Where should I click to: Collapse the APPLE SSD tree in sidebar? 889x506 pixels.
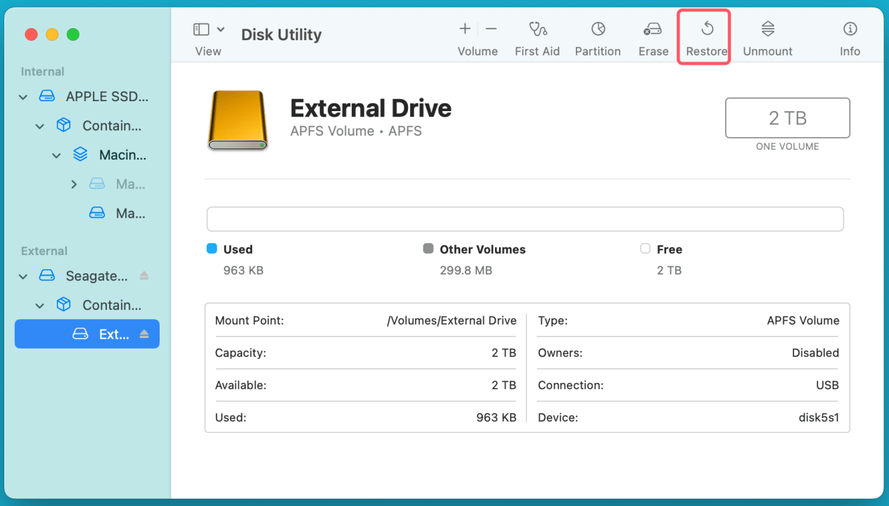point(23,96)
